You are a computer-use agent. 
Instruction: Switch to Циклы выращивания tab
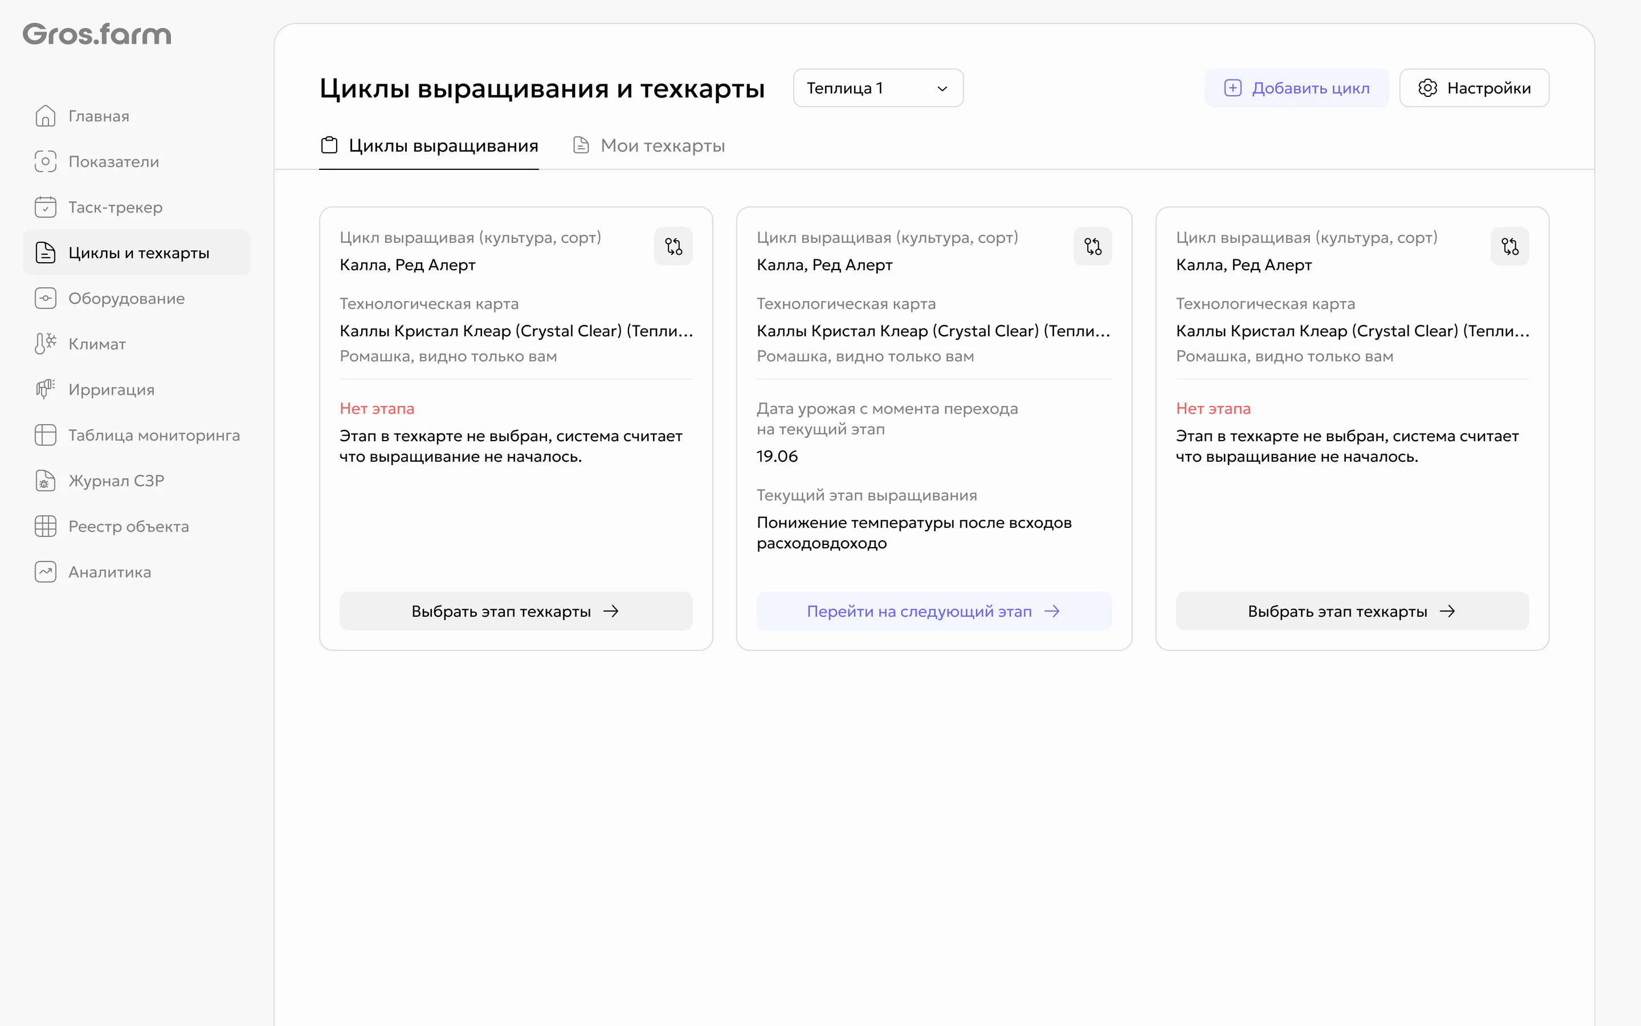click(x=429, y=146)
